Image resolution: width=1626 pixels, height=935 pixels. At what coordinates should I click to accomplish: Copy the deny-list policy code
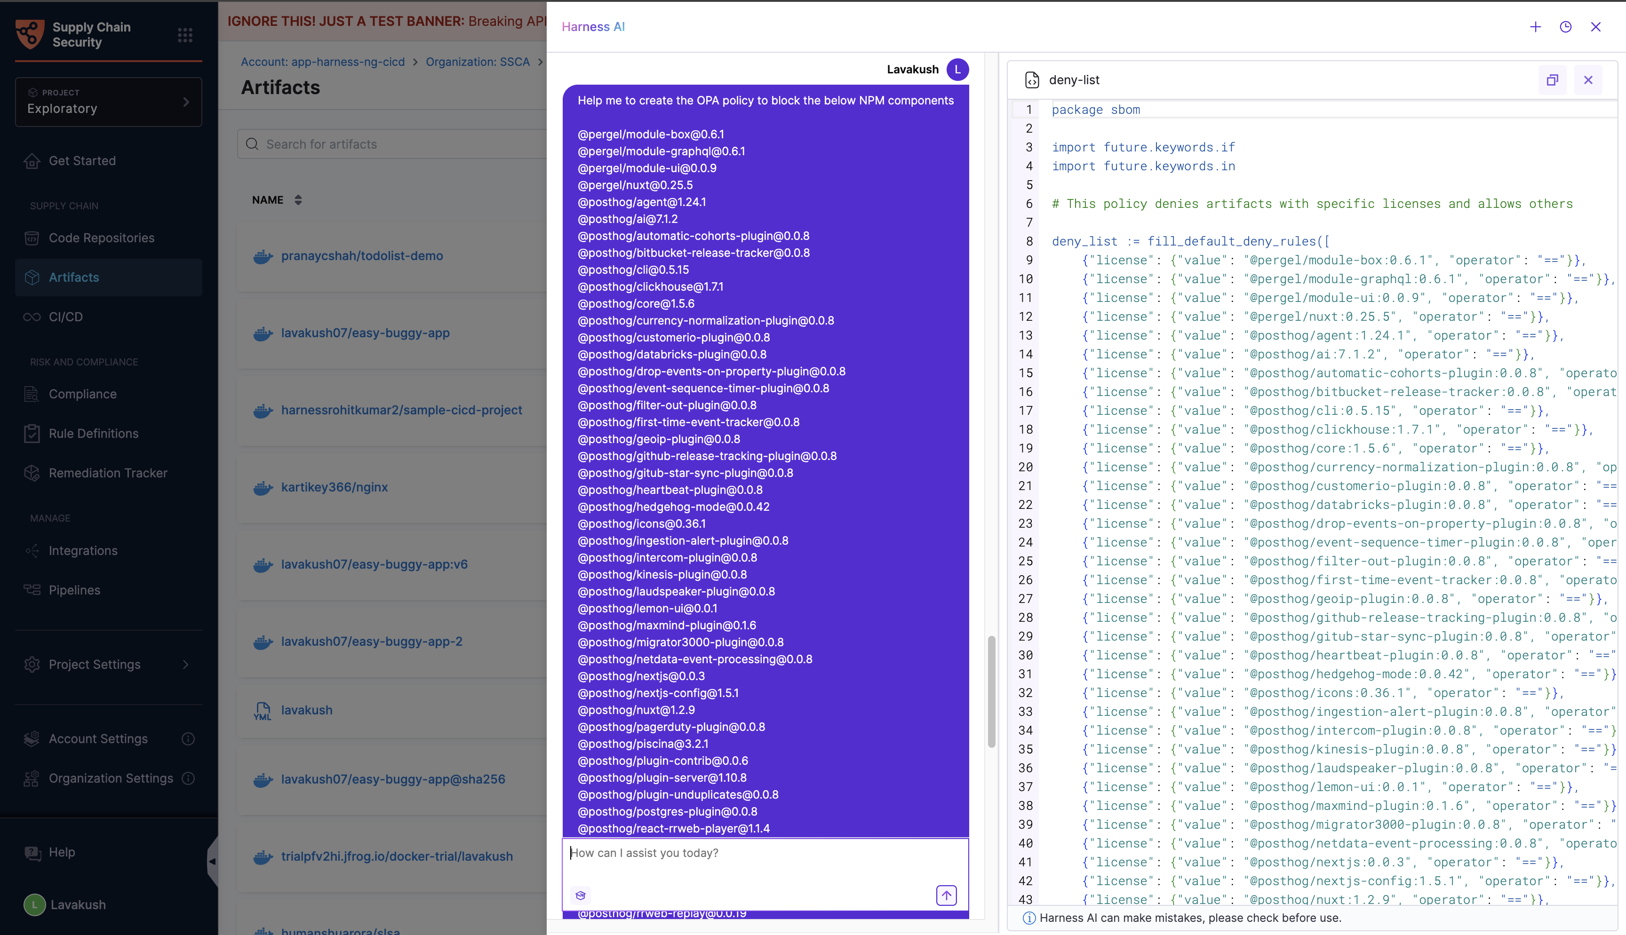(x=1552, y=80)
